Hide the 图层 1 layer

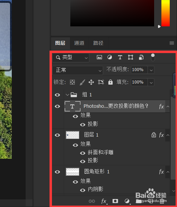tap(57, 135)
